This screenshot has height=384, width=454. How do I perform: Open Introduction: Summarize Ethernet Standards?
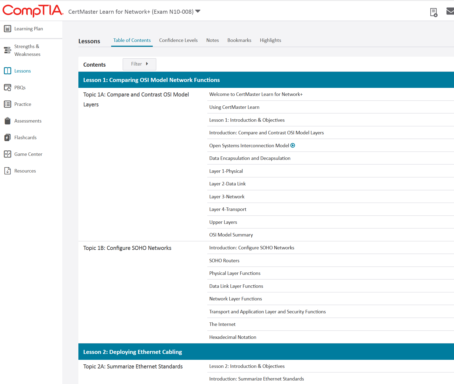[x=256, y=379]
